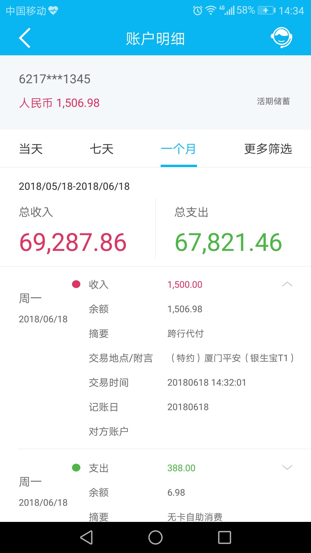Open the 更多筛选 filter tab

click(268, 149)
